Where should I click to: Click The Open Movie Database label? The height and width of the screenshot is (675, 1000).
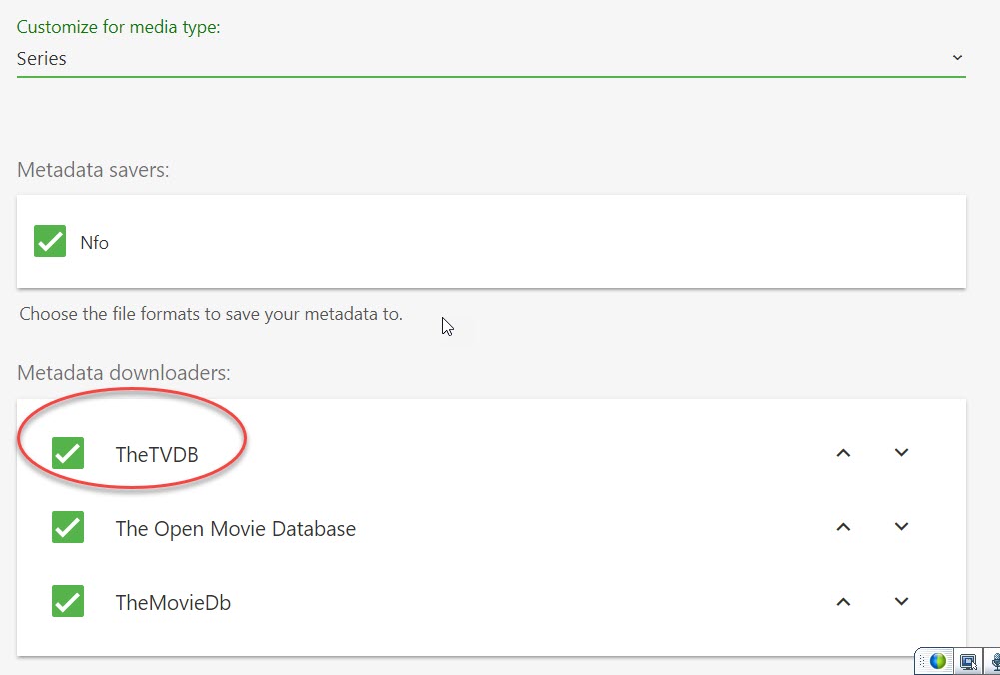coord(235,528)
